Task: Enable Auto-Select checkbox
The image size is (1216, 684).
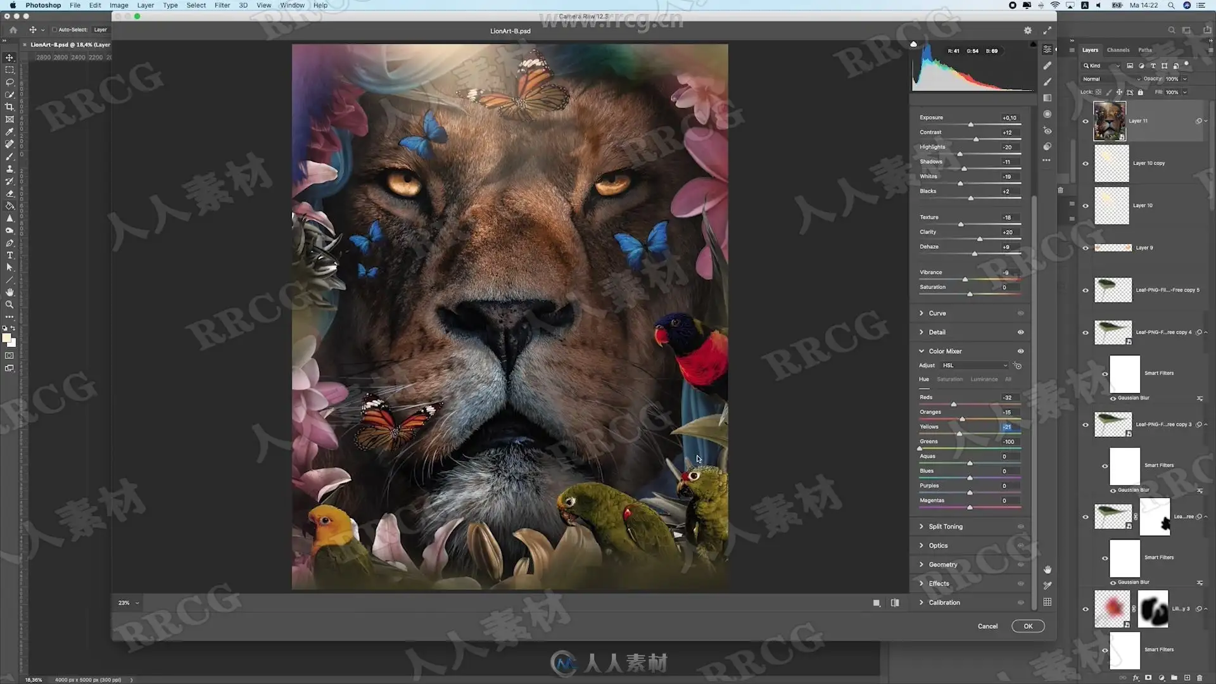Action: [x=54, y=30]
